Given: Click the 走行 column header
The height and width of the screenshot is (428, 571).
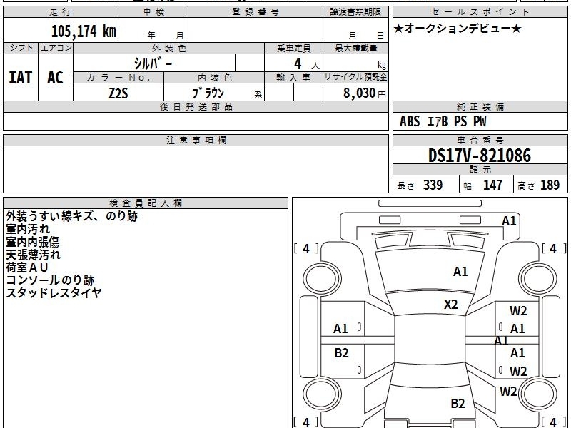Looking at the screenshot, I should click(61, 12).
